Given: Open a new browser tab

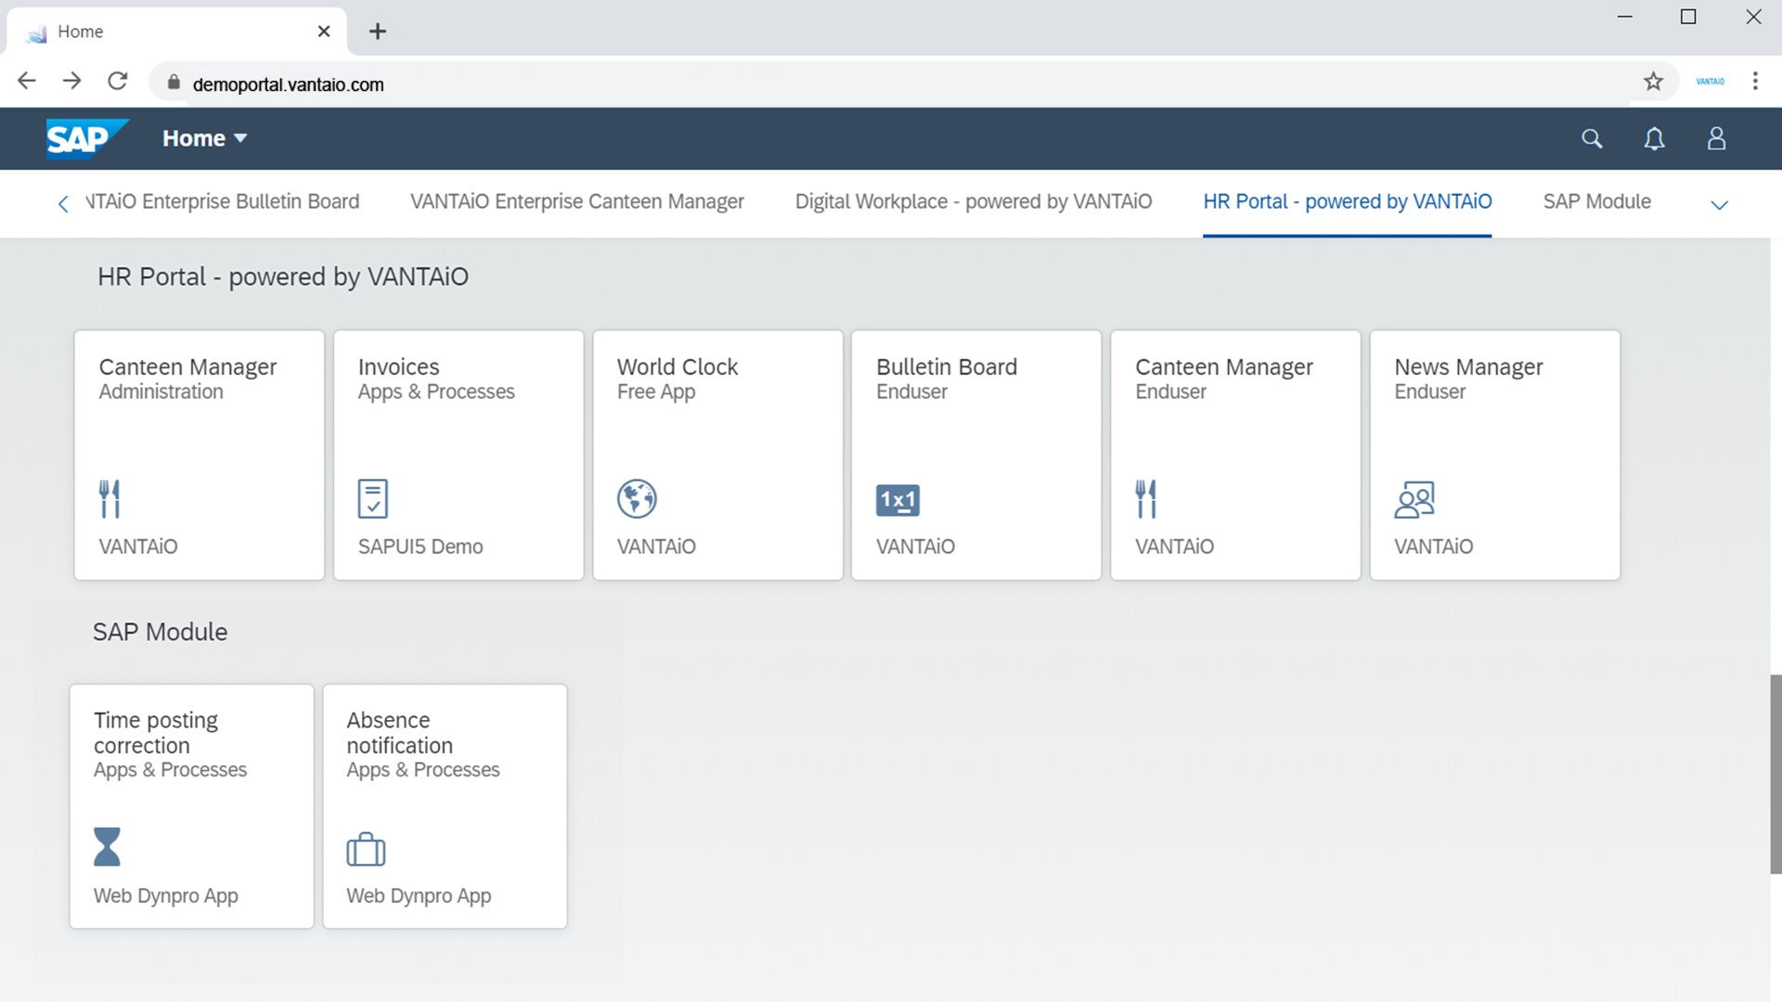Looking at the screenshot, I should coord(377,32).
